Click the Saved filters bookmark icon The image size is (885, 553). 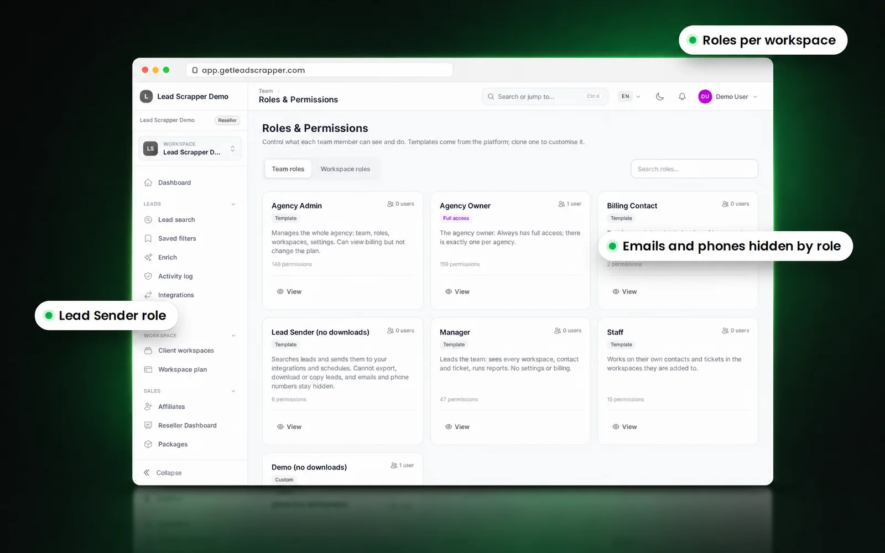click(x=148, y=238)
